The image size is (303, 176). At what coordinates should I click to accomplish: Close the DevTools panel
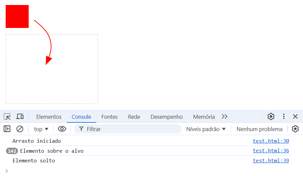295,116
